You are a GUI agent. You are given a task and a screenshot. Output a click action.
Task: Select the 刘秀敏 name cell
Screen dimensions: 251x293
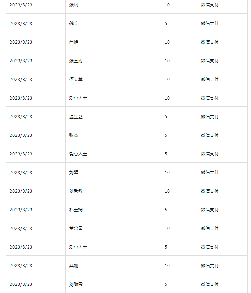pyautogui.click(x=76, y=191)
